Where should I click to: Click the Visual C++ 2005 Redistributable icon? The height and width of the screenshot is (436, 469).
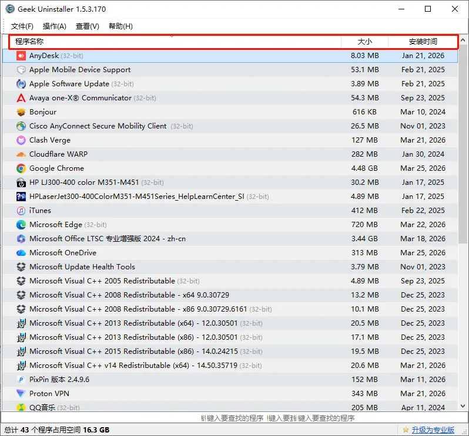[x=21, y=281]
